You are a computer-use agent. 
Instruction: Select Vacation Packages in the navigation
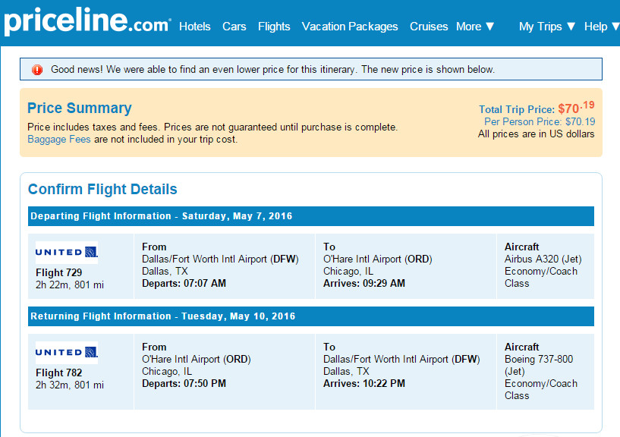350,26
